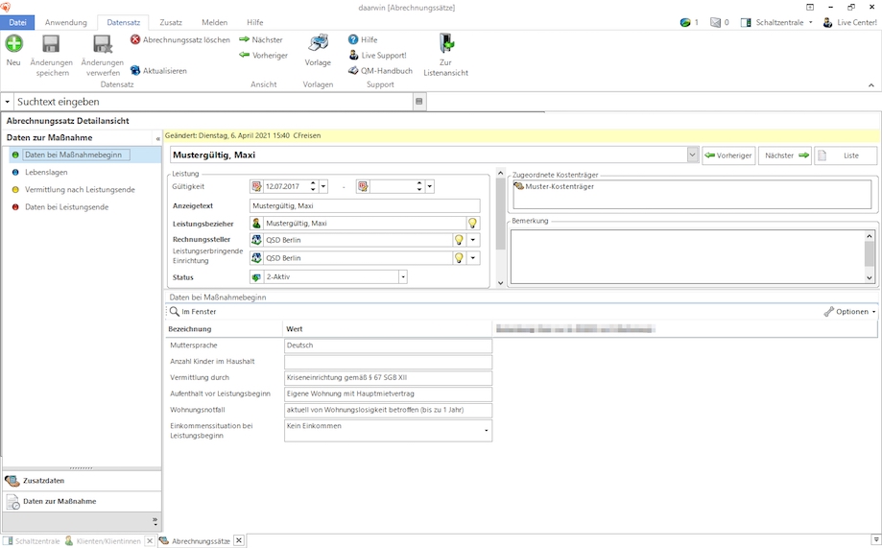Open the search field dropdown arrow
This screenshot has height=548, width=882.
point(7,102)
